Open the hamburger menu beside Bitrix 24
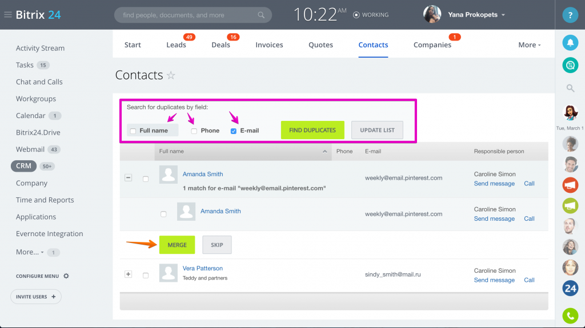 pyautogui.click(x=8, y=15)
